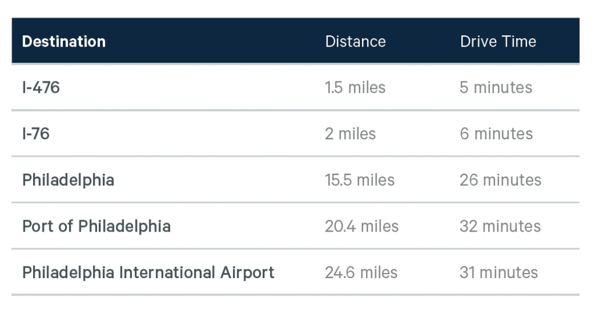Click the 2 miles distance value
This screenshot has width=595, height=313.
pyautogui.click(x=350, y=134)
